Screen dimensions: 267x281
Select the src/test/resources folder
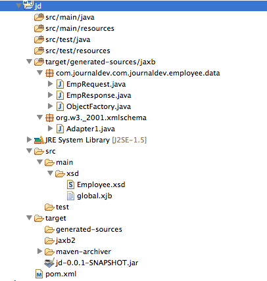point(78,51)
